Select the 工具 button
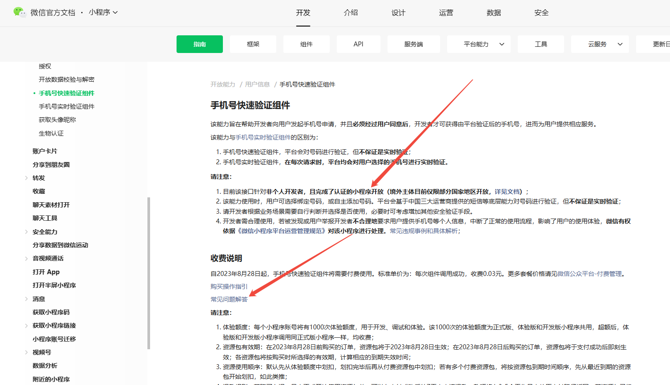This screenshot has width=670, height=385. coord(541,44)
